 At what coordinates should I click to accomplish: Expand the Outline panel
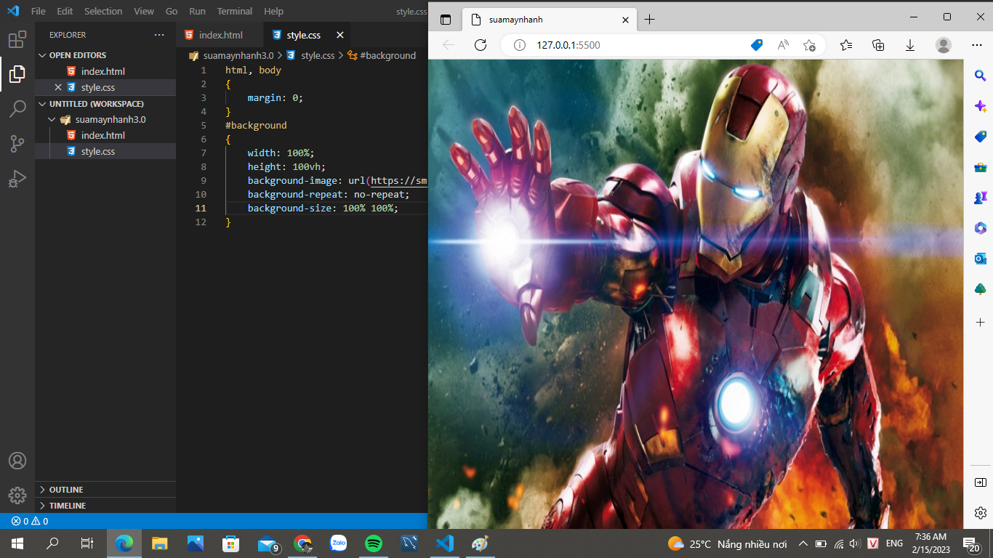pyautogui.click(x=105, y=490)
